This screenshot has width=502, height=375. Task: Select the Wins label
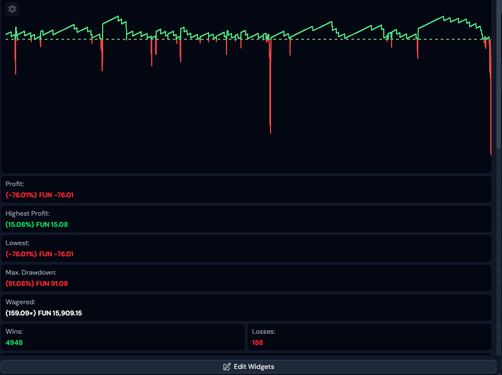point(14,332)
